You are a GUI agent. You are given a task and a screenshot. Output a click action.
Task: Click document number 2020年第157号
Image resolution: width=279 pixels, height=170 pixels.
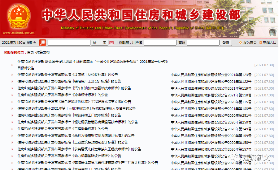(211, 149)
